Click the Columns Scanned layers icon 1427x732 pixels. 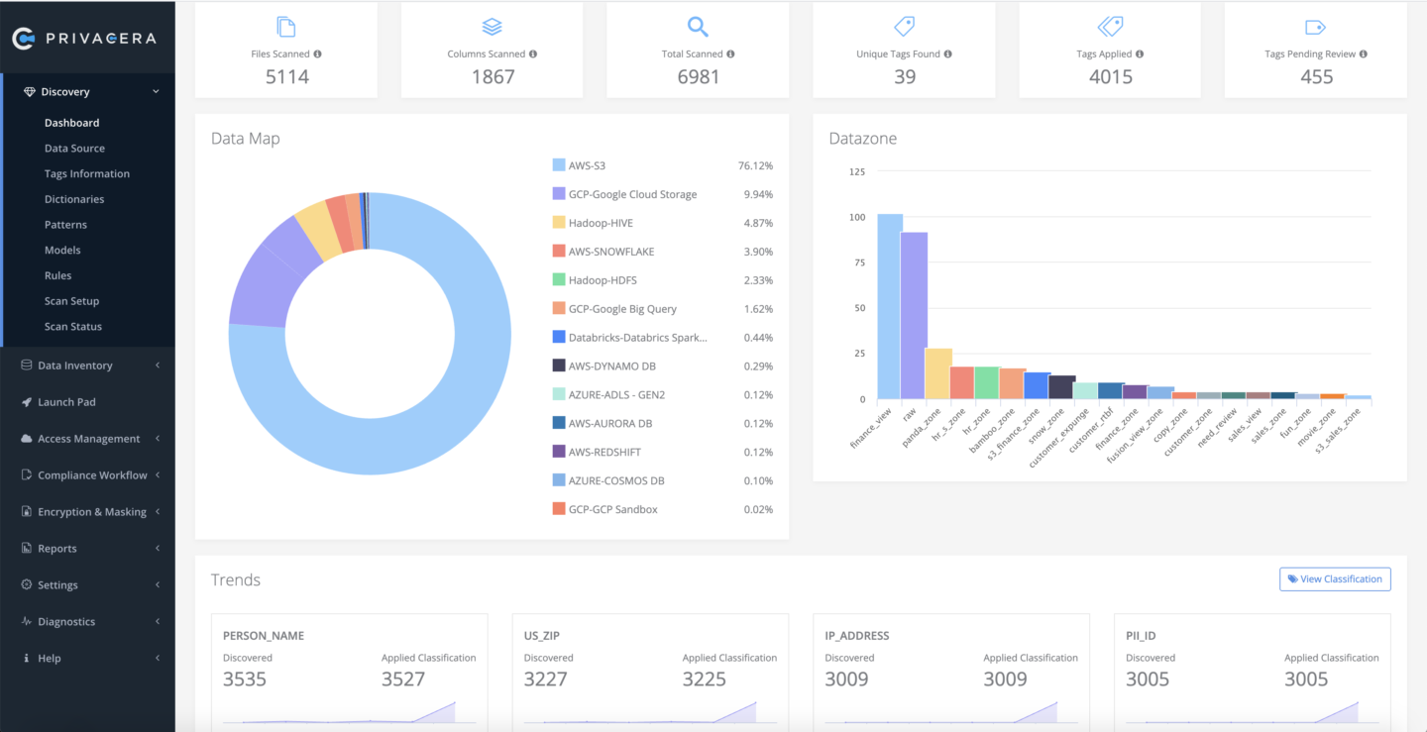(x=492, y=27)
